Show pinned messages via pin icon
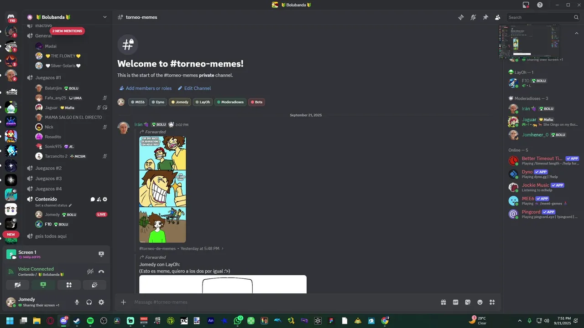584x328 pixels. pos(485,17)
